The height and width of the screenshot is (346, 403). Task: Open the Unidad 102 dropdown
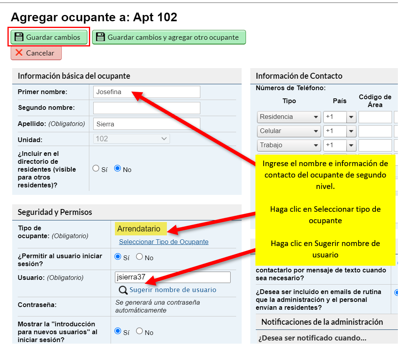point(131,139)
